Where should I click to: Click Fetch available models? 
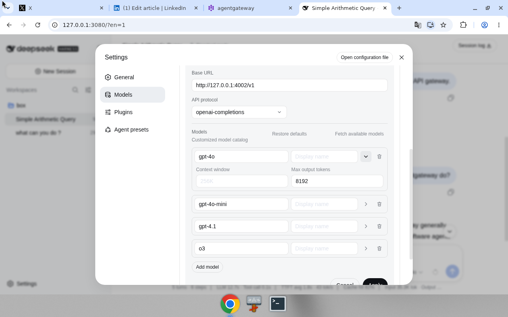[359, 134]
